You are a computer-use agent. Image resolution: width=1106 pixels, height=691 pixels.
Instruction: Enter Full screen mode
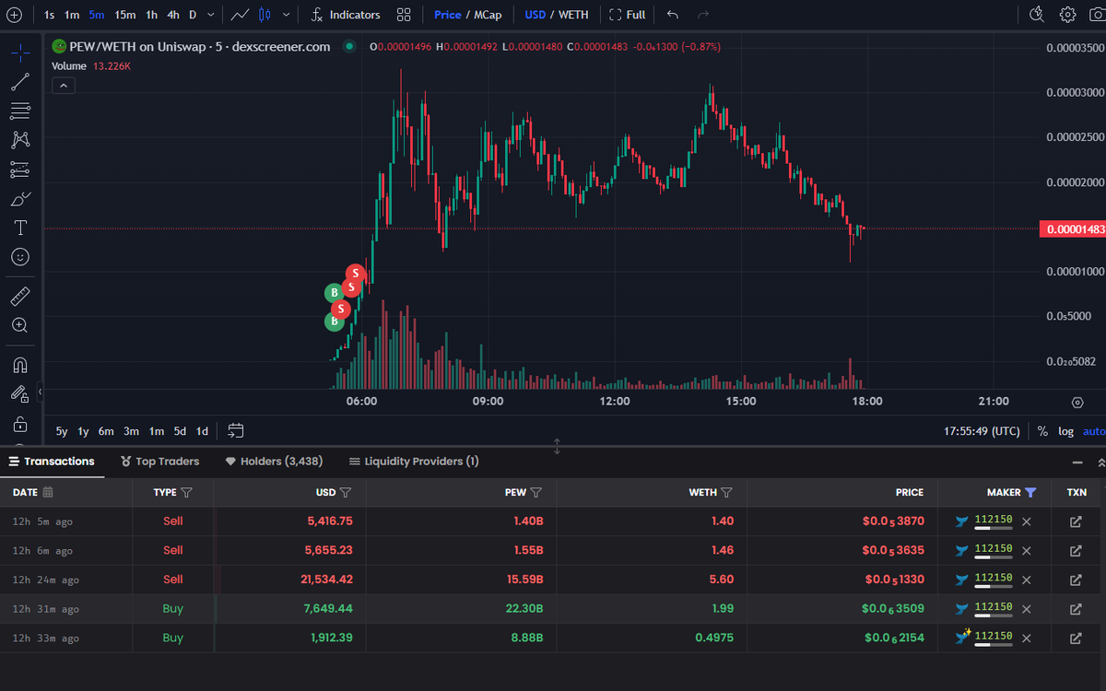coord(627,15)
